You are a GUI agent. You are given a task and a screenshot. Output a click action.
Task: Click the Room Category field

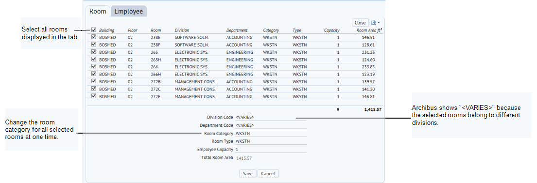tap(271, 134)
